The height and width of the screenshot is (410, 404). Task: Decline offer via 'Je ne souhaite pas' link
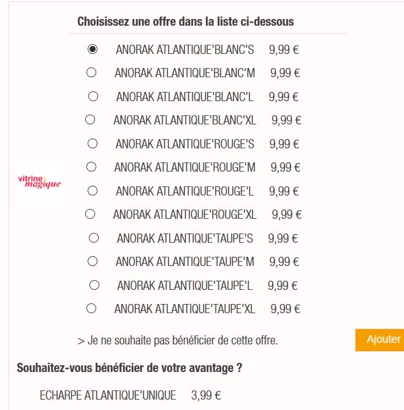pos(178,340)
